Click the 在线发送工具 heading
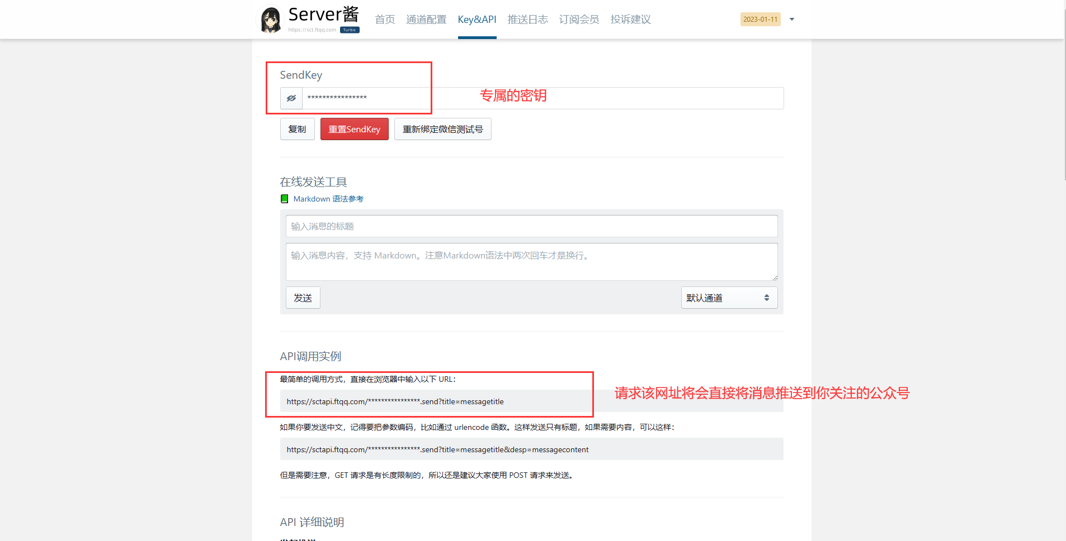Viewport: 1066px width, 541px height. coord(314,182)
